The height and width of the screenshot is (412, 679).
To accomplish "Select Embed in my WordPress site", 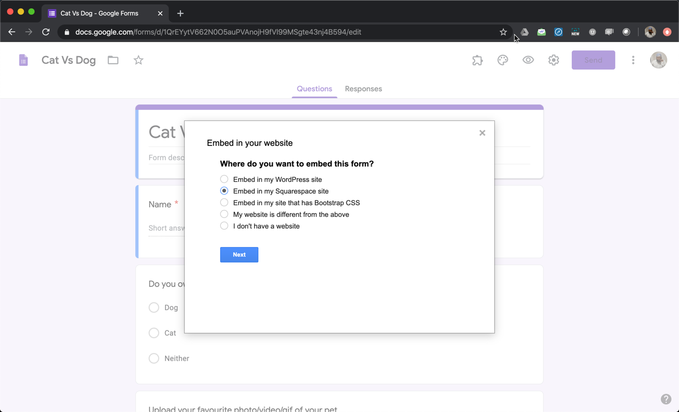I will pyautogui.click(x=224, y=179).
